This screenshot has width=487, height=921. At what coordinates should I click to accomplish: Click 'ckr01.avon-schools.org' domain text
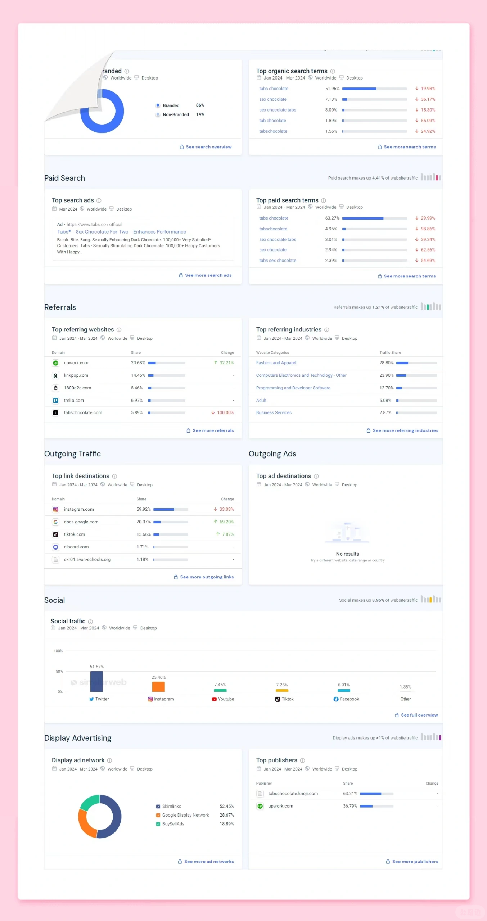coord(87,560)
